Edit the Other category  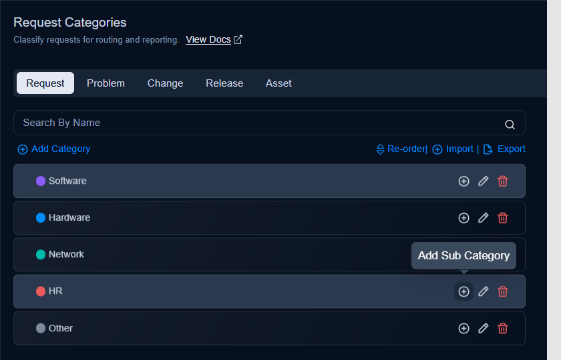[x=484, y=328]
